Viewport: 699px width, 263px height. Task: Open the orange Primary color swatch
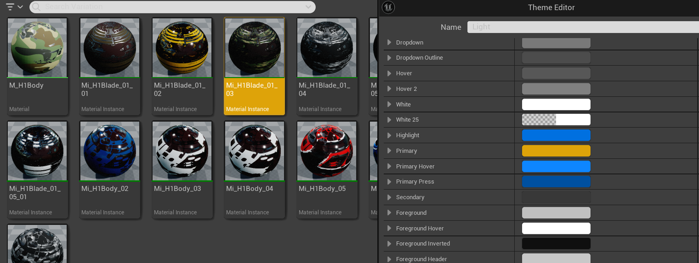tap(556, 151)
